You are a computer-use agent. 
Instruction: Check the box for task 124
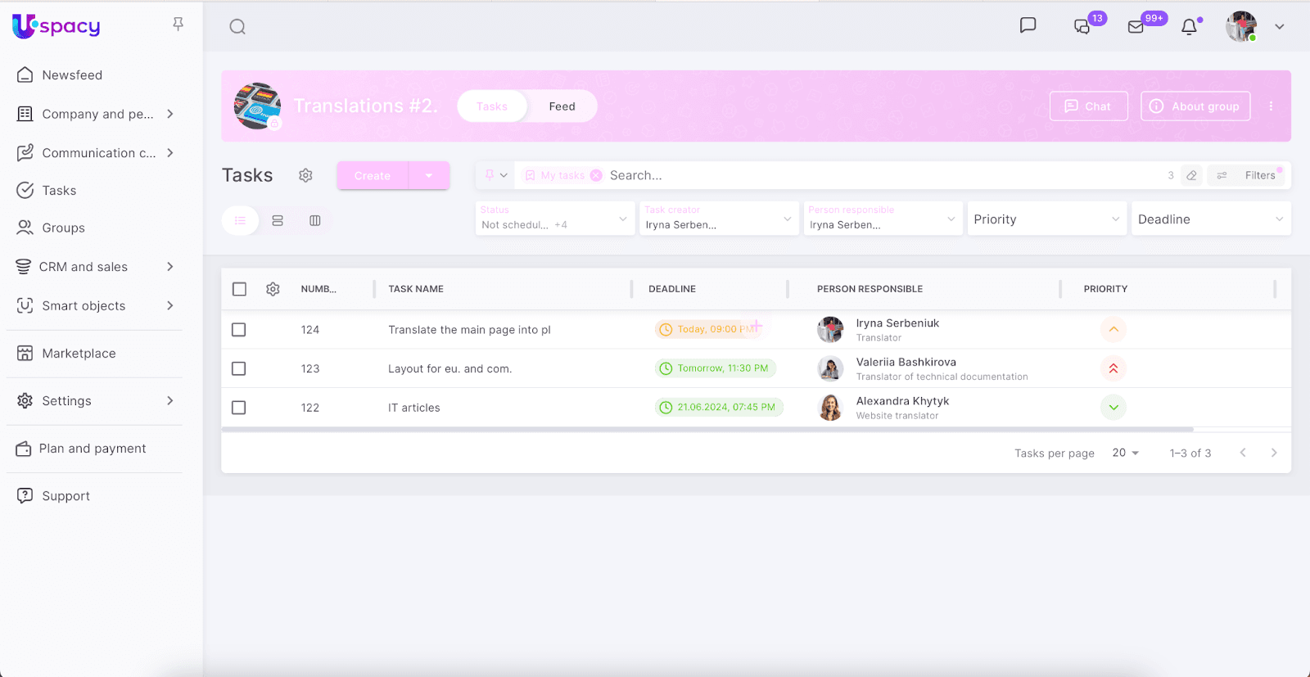[239, 330]
